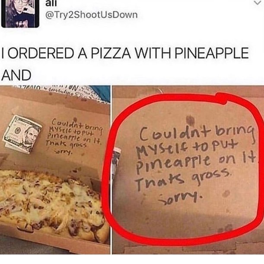Click the folded five dollar bill
Image resolution: width=264 pixels, height=264 pixels.
point(22,134)
